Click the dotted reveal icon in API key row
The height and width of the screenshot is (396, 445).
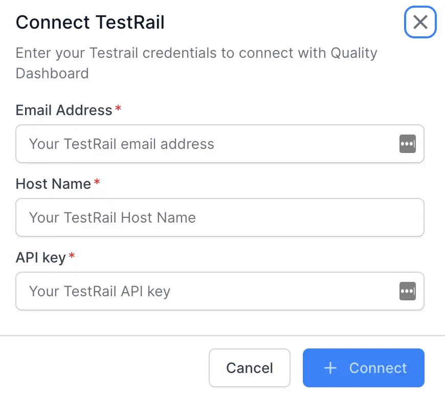point(408,291)
